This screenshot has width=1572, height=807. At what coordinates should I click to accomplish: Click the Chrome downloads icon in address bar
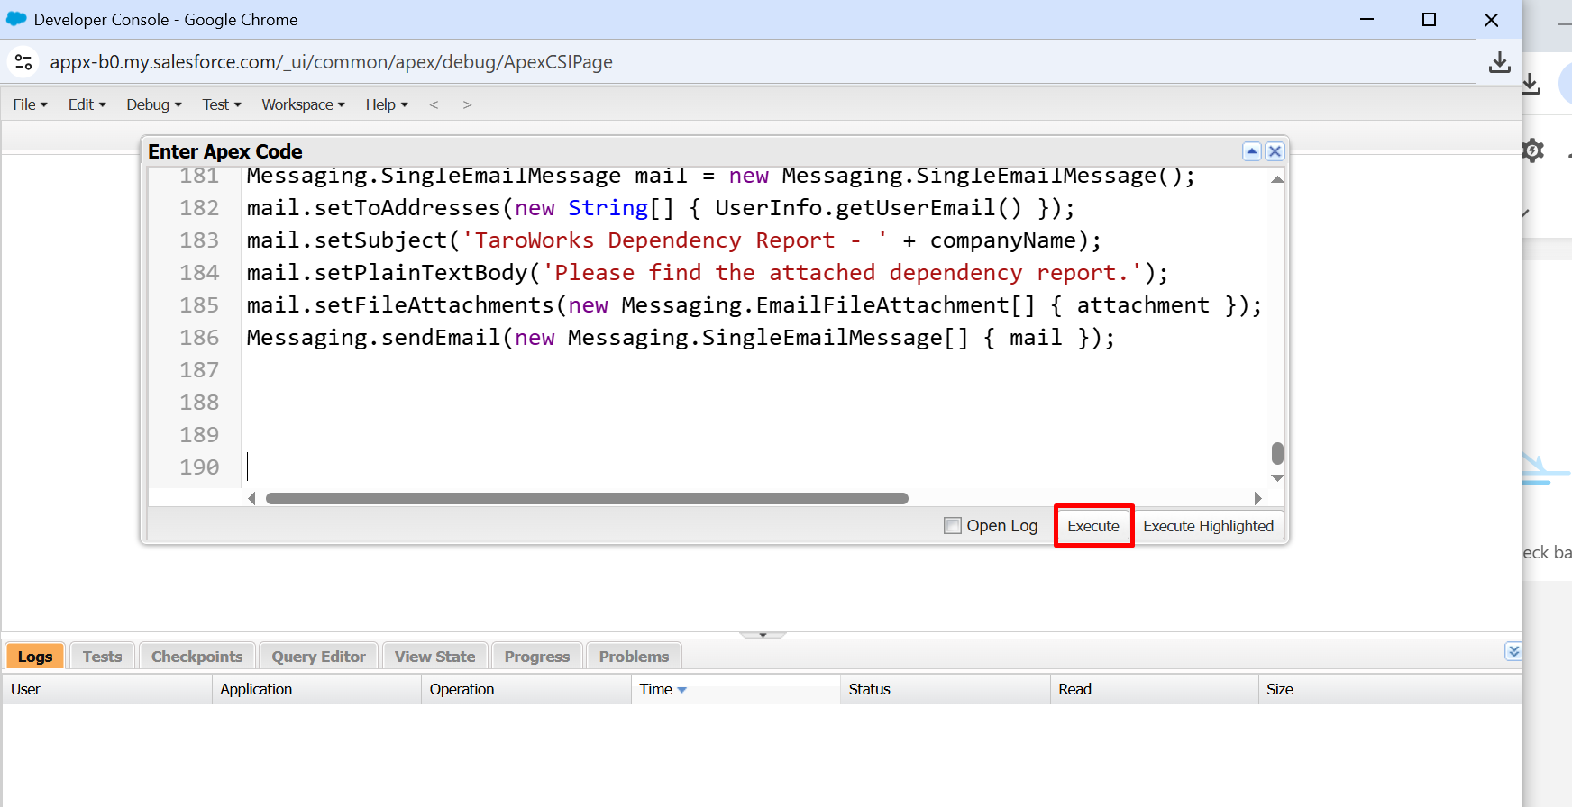1500,62
